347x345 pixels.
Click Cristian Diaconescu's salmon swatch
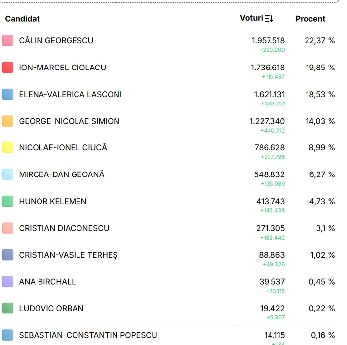tap(8, 228)
